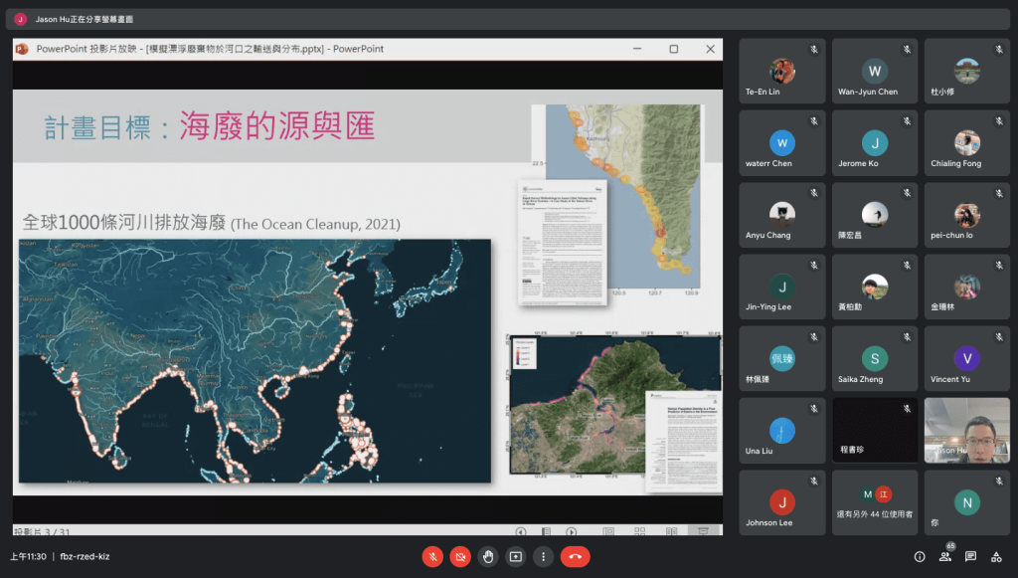Expand the 44 other users tile
Image resolution: width=1018 pixels, height=578 pixels.
pyautogui.click(x=875, y=502)
